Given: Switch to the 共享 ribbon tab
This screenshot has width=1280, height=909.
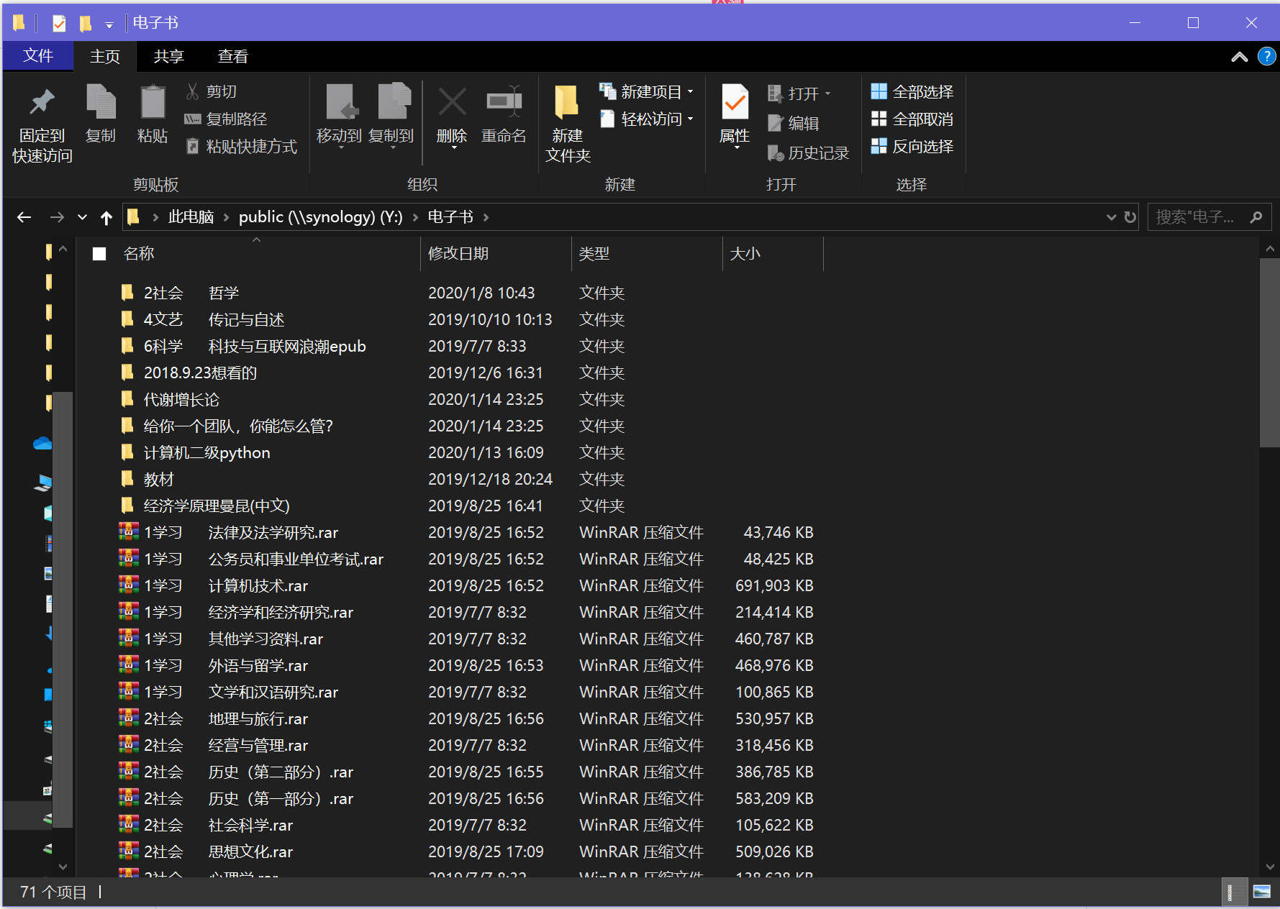Looking at the screenshot, I should [x=169, y=56].
